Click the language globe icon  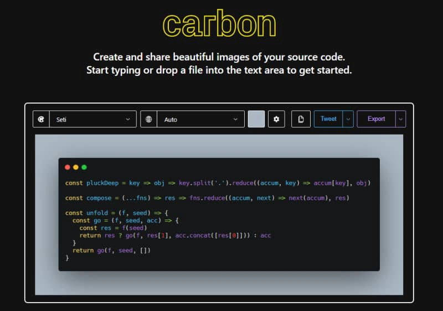coord(148,119)
